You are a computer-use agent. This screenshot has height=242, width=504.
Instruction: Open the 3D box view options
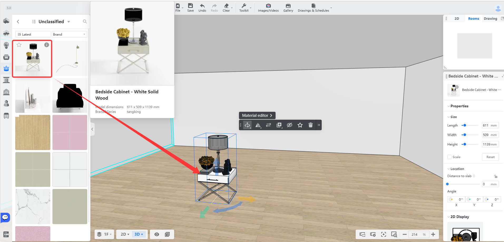[167, 234]
